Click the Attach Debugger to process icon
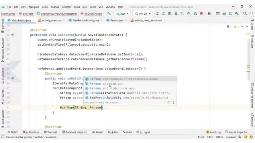Image resolution: width=255 pixels, height=143 pixels. pos(195,14)
